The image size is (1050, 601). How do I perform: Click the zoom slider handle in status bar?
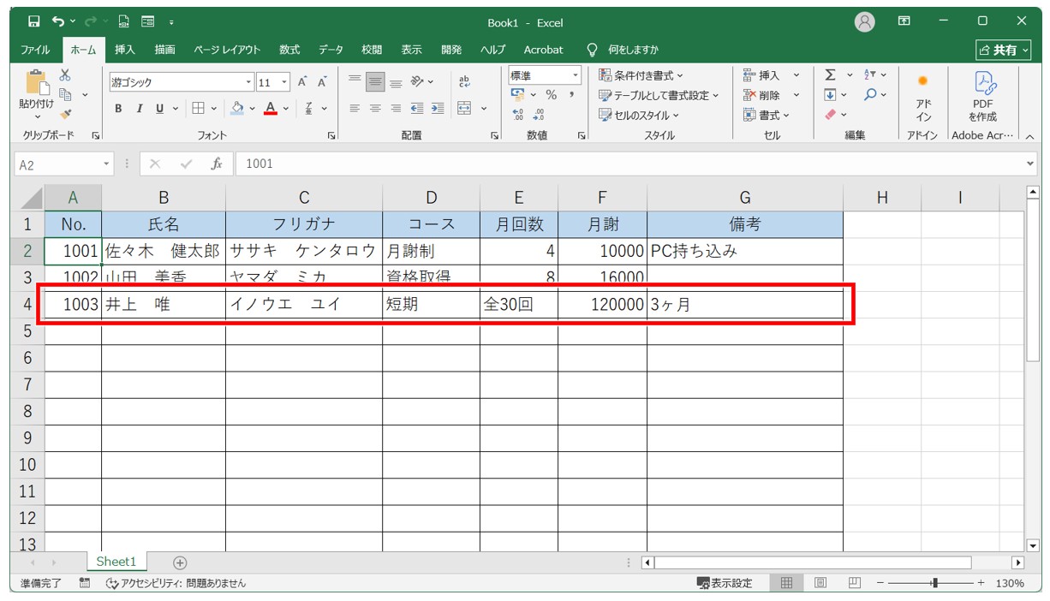[x=934, y=583]
